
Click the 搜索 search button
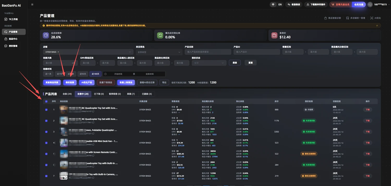click(x=235, y=63)
